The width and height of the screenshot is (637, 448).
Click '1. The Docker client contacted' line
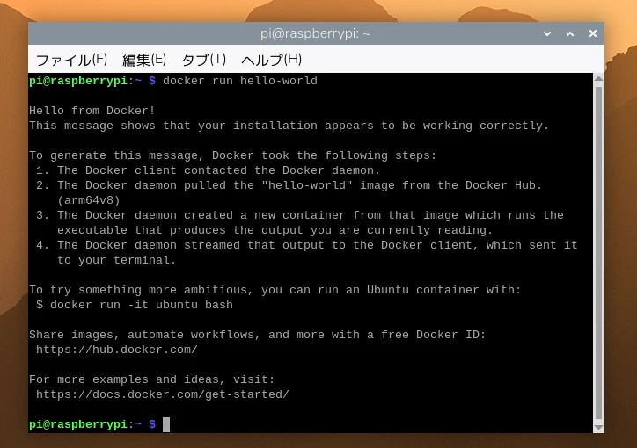click(209, 170)
